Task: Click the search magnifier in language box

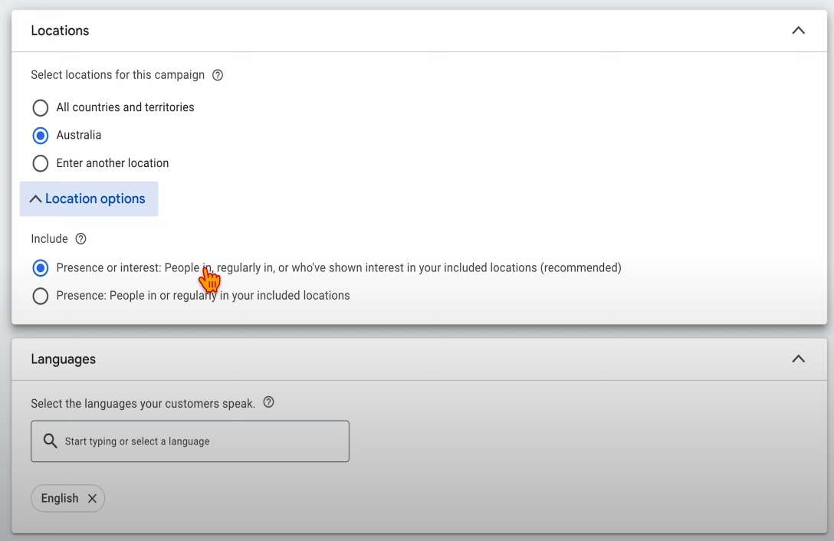Action: [50, 441]
